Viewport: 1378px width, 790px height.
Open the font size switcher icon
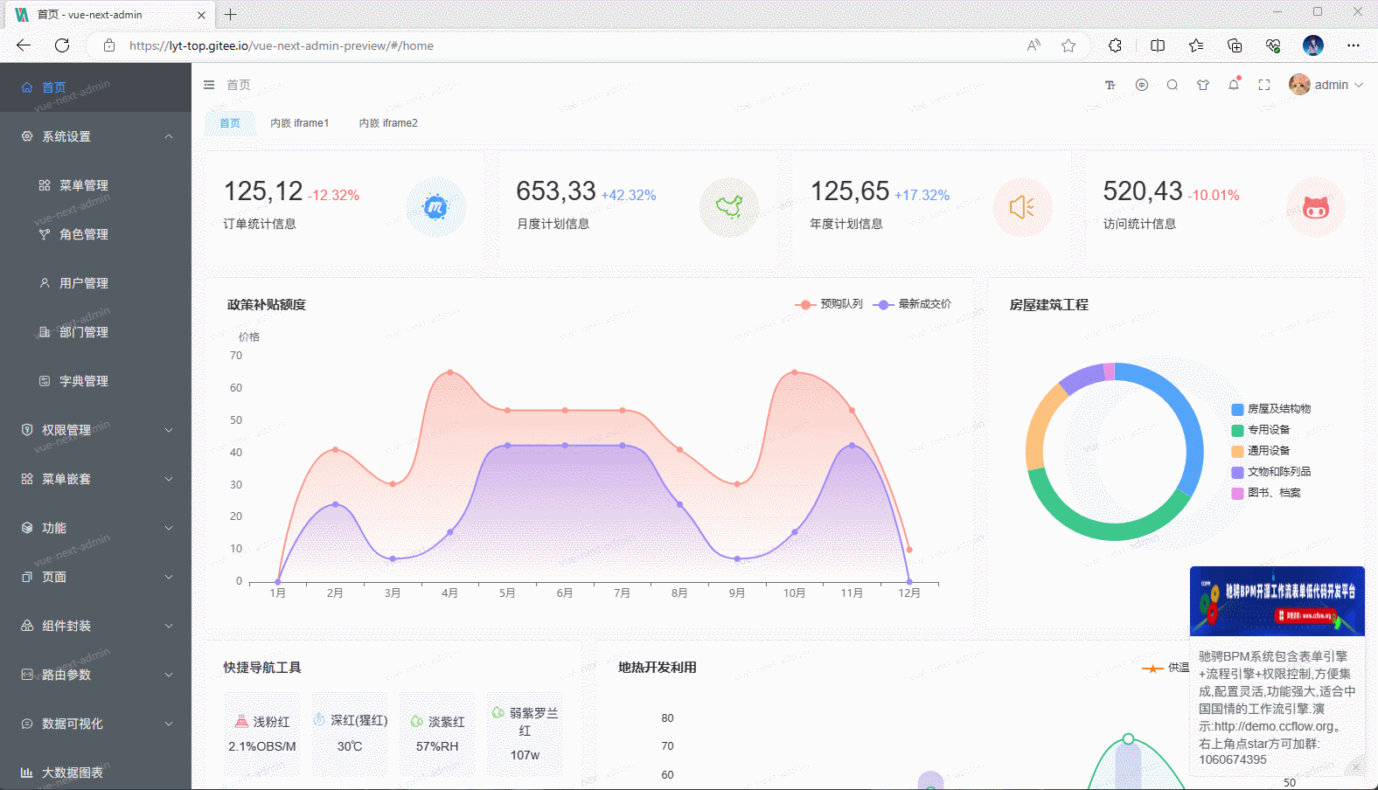coord(1110,85)
